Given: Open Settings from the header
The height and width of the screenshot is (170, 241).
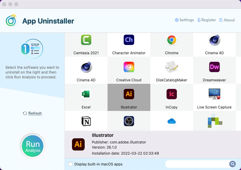Looking at the screenshot, I should pyautogui.click(x=184, y=20).
